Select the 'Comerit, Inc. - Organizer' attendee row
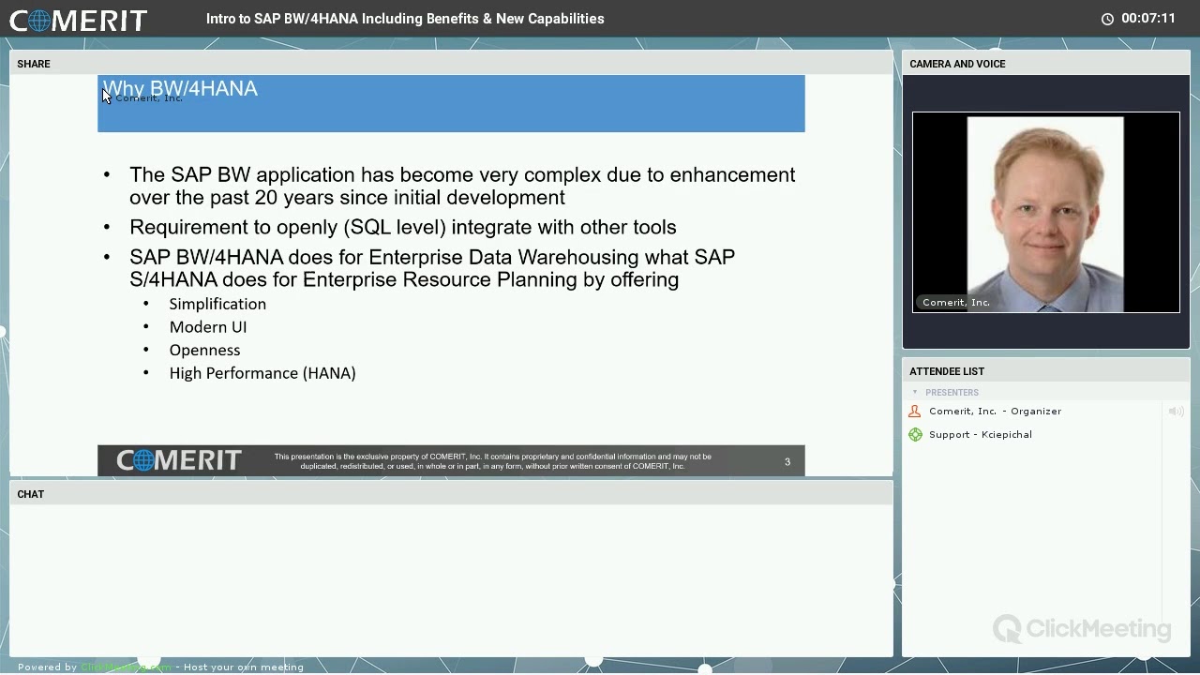1200x675 pixels. point(1032,412)
